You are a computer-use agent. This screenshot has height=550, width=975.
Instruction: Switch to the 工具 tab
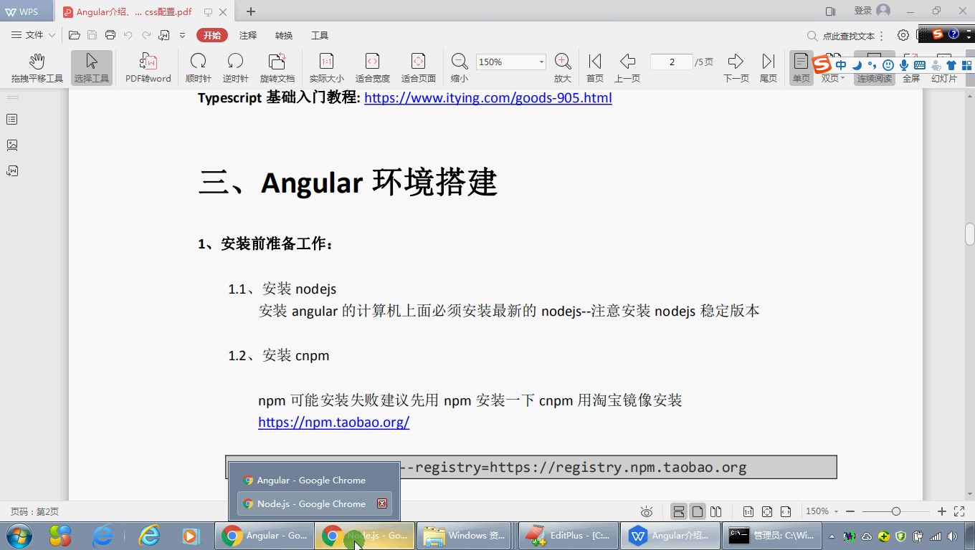(x=320, y=35)
